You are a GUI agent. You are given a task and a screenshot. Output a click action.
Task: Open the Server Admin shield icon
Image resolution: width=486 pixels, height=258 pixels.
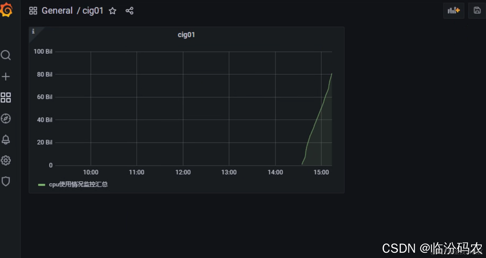[x=6, y=181]
